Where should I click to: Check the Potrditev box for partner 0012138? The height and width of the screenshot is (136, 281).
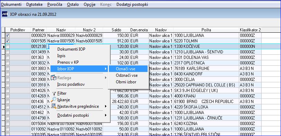[x=7, y=46]
